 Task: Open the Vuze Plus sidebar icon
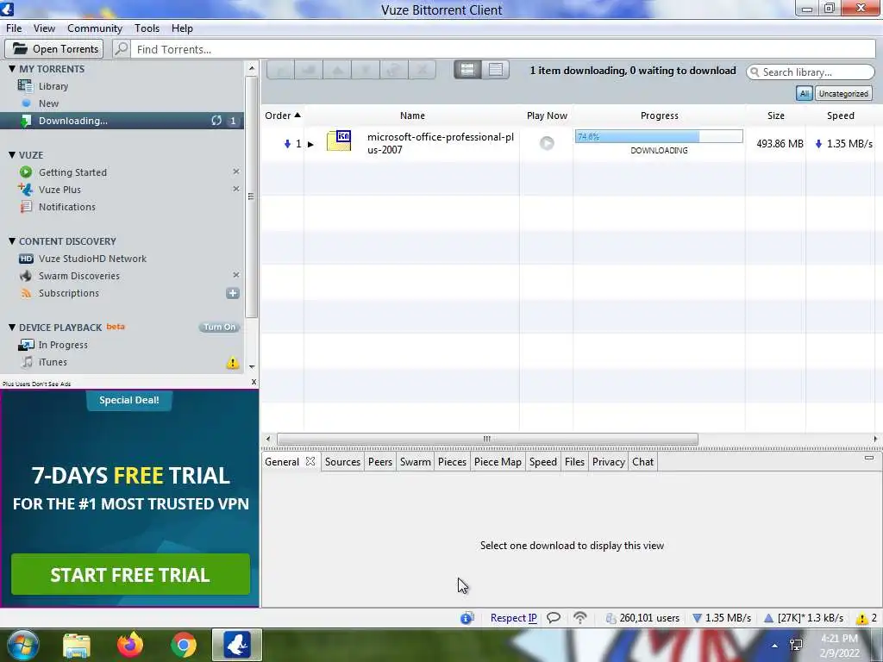click(25, 189)
